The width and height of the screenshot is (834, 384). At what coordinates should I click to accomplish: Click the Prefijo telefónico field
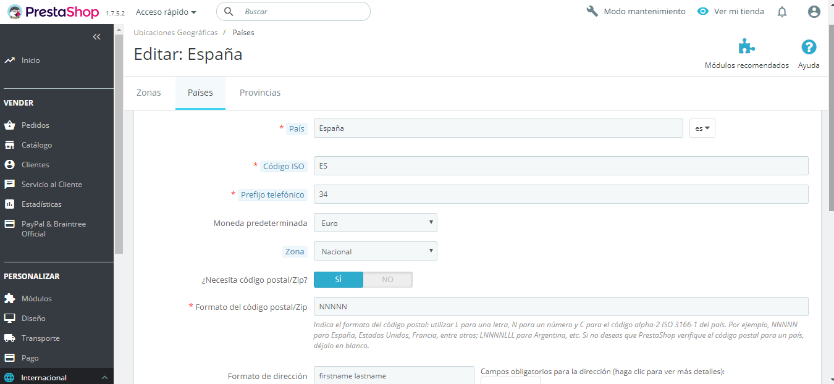[x=561, y=194]
